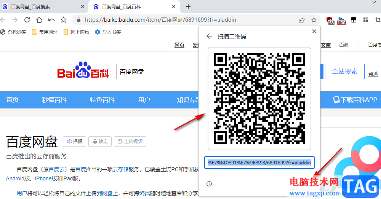
Task: Click the address bar URL
Action: pos(160,20)
